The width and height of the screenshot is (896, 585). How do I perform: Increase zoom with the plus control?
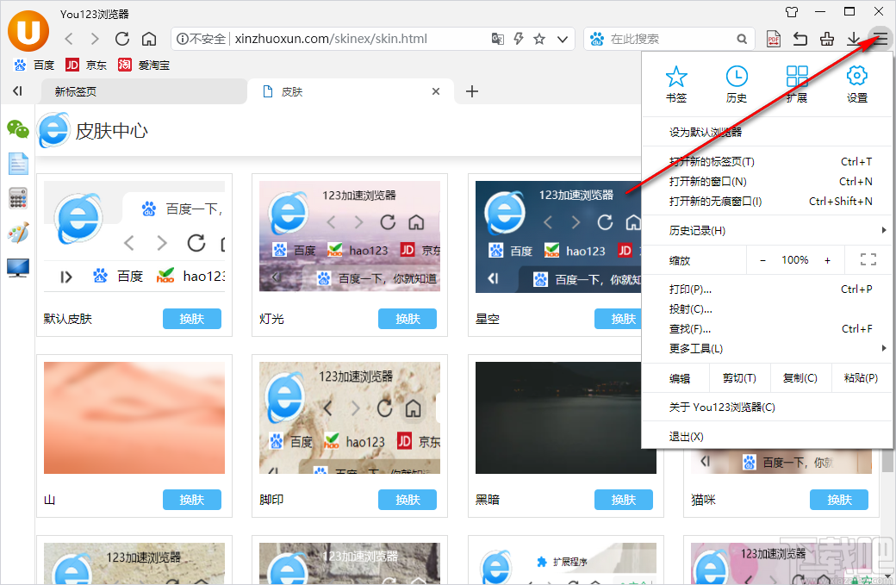click(828, 259)
